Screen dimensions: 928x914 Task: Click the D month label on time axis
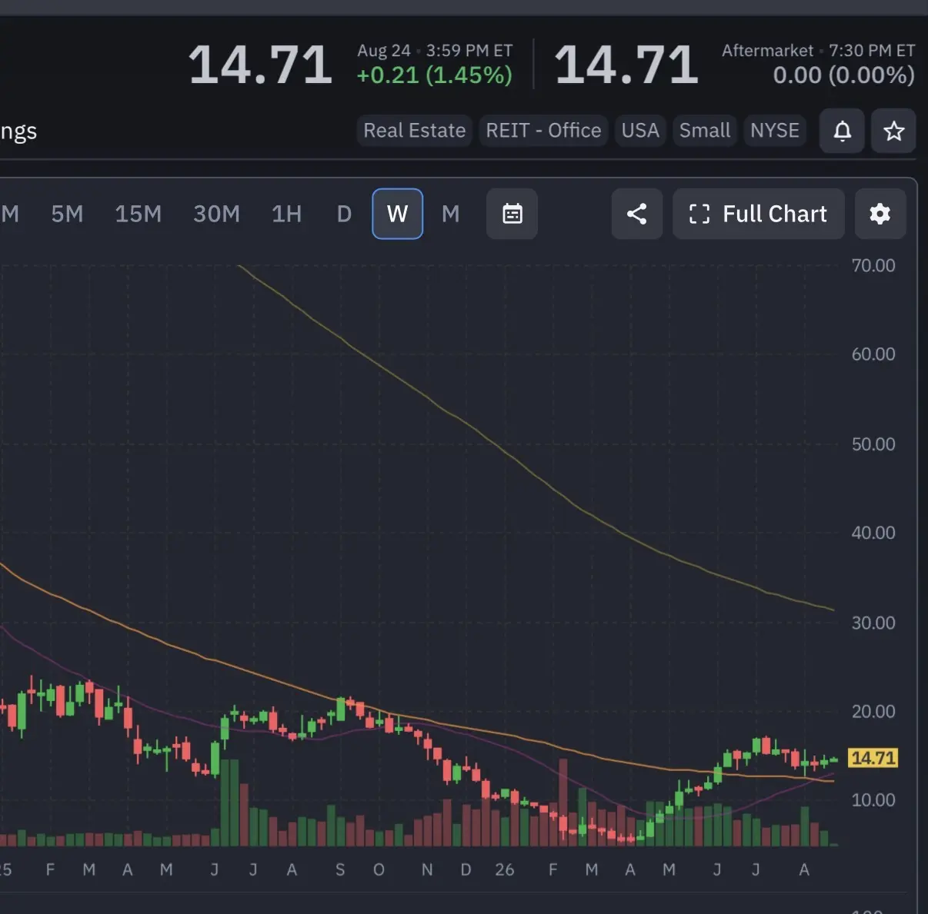pyautogui.click(x=466, y=869)
